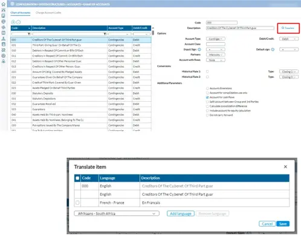Sort by the Debit/Credit column header
This screenshot has width=301, height=235.
click(x=141, y=28)
